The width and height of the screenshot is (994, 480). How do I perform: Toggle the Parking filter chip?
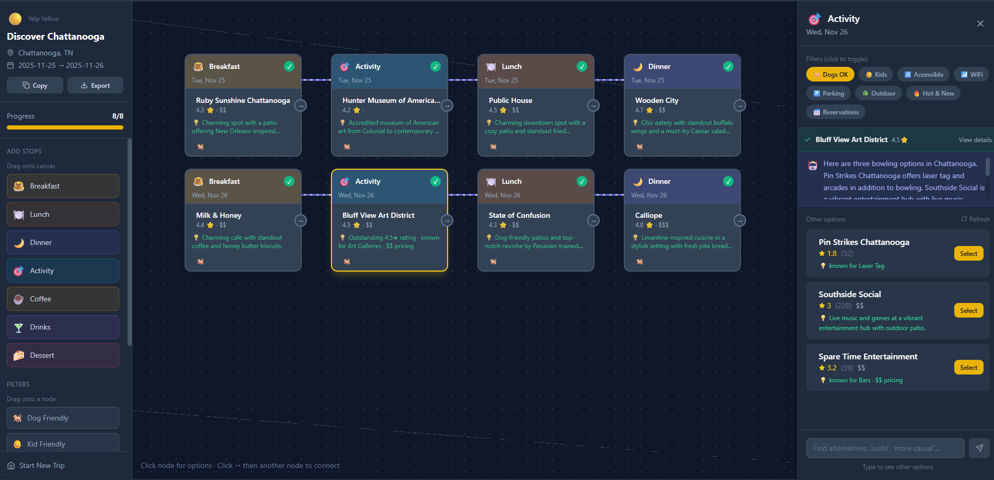(x=828, y=93)
